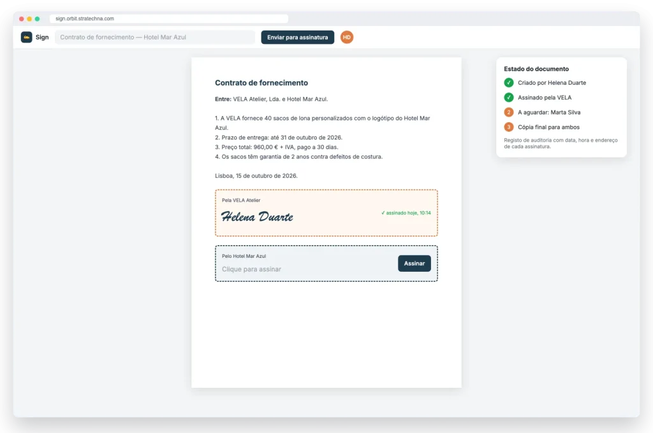Click clause 1 about 40 sacos de lona

322,123
